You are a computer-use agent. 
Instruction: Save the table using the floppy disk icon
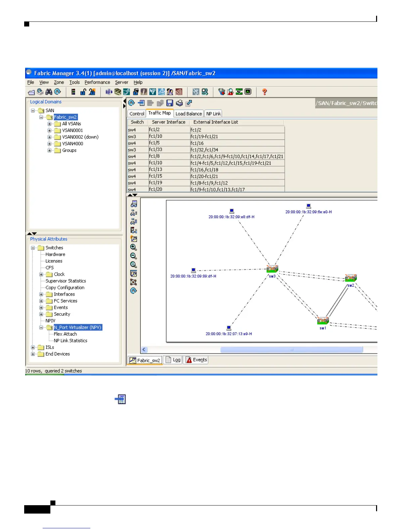pyautogui.click(x=170, y=103)
